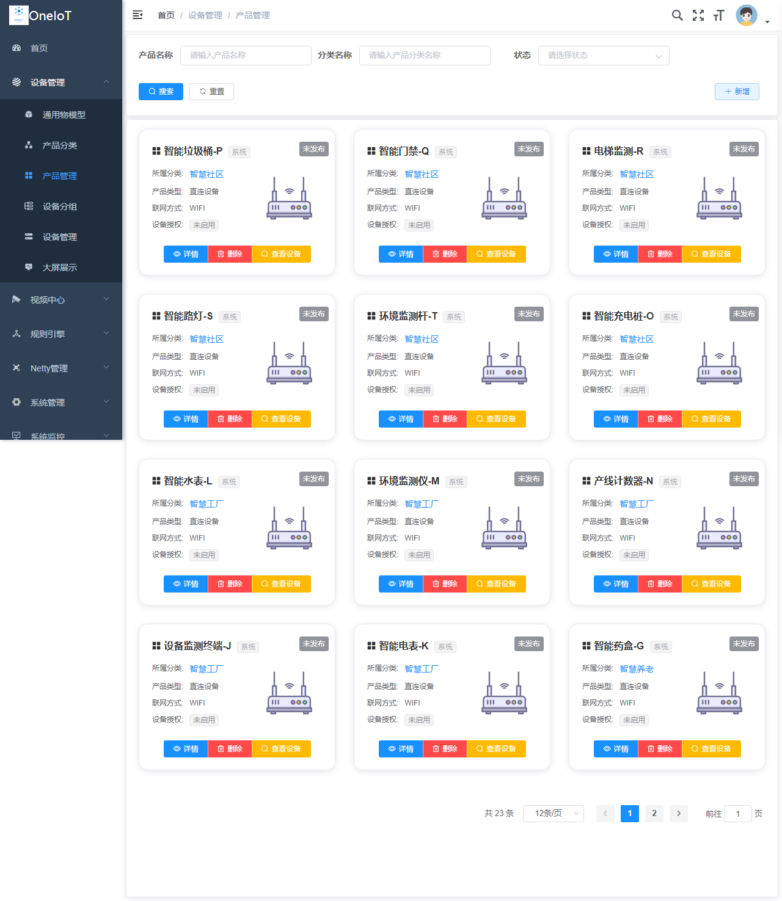This screenshot has height=901, width=782.
Task: Click grid icon beside 智能垃圾桶-P title
Action: [156, 151]
